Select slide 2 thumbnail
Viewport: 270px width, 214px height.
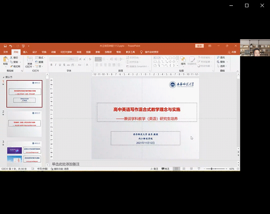click(x=24, y=124)
